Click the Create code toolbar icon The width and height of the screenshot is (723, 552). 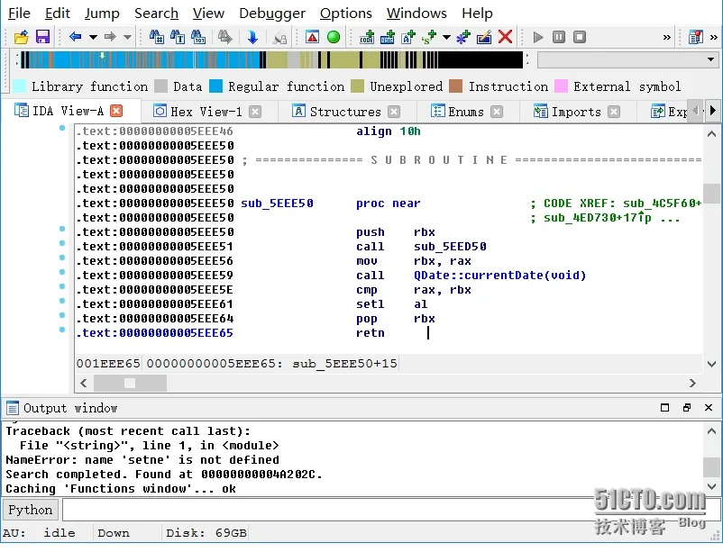click(x=367, y=37)
